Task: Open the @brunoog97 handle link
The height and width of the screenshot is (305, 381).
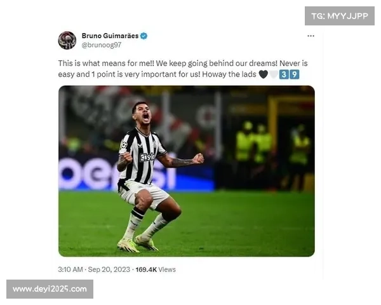Action: 102,45
